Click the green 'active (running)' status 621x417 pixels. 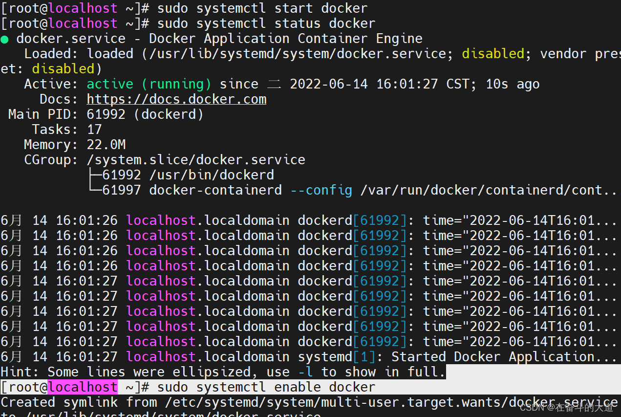149,84
